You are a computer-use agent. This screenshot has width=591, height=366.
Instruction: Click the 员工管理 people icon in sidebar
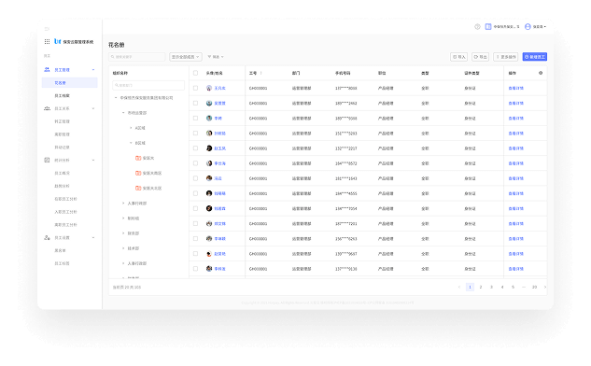pos(47,70)
